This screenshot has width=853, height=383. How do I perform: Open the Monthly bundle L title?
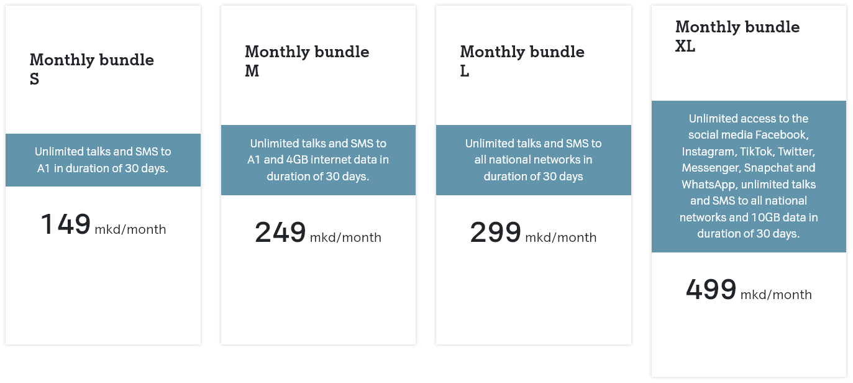[x=522, y=61]
